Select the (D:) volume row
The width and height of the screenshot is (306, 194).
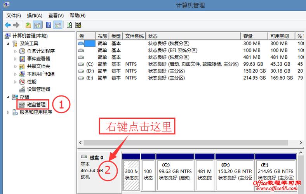click(x=190, y=71)
